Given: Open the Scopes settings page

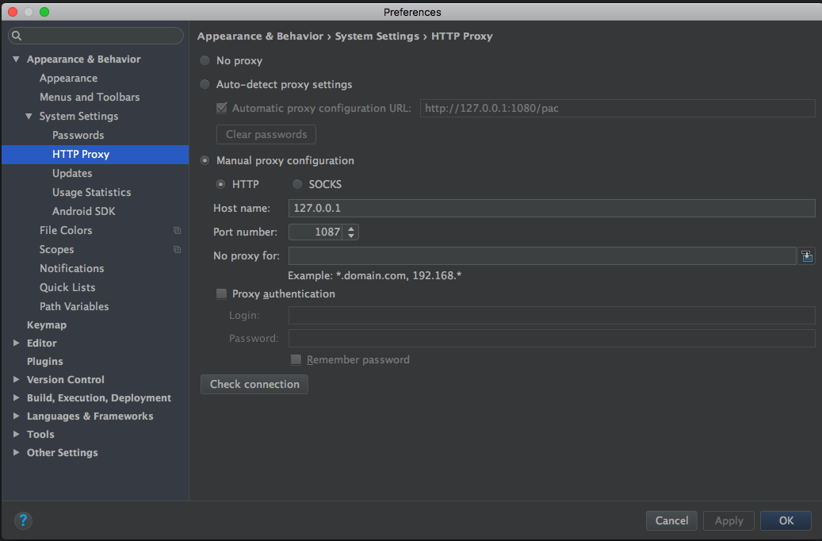Looking at the screenshot, I should (x=56, y=250).
